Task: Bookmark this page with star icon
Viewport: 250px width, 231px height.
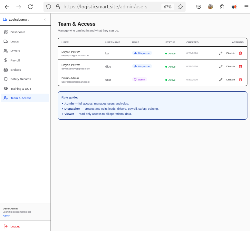Action: (180, 7)
